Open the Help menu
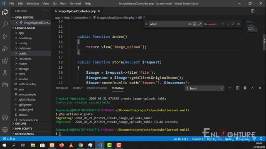266x149 pixels. (x=88, y=3)
